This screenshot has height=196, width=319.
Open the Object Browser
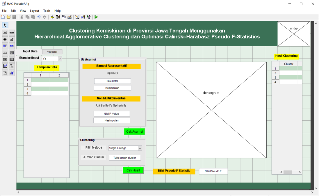tap(89, 17)
